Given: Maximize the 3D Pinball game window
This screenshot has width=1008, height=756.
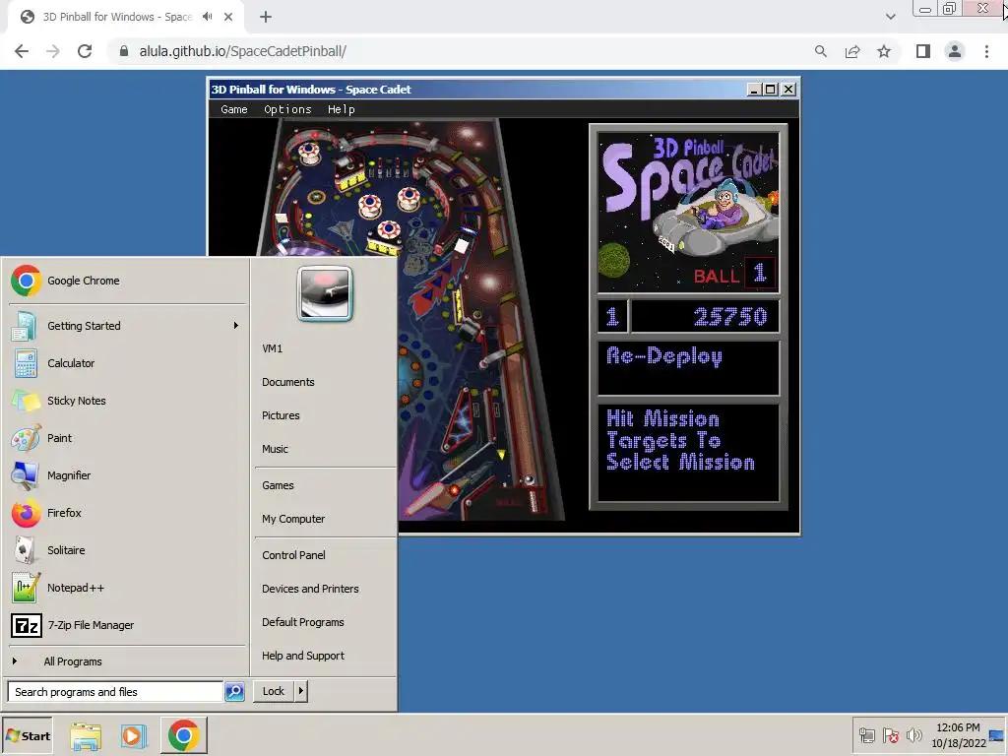Looking at the screenshot, I should click(x=770, y=90).
